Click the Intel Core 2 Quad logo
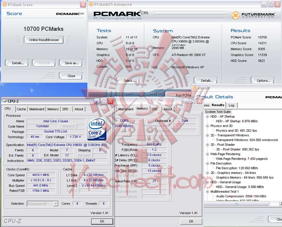 coord(97,129)
